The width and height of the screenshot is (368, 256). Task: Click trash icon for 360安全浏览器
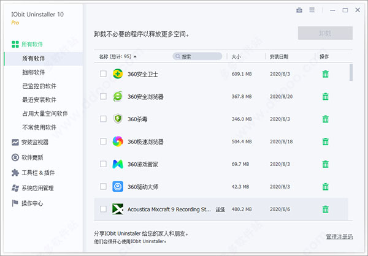pyautogui.click(x=325, y=97)
